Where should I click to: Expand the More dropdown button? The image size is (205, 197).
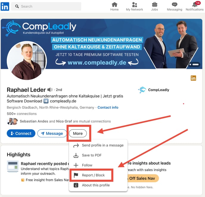pos(78,134)
